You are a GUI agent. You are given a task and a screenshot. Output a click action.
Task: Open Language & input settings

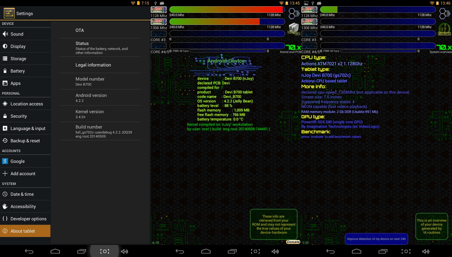(25, 128)
